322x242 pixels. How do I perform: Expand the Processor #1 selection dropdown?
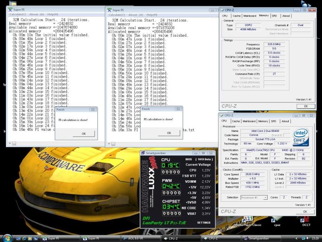[265, 197]
